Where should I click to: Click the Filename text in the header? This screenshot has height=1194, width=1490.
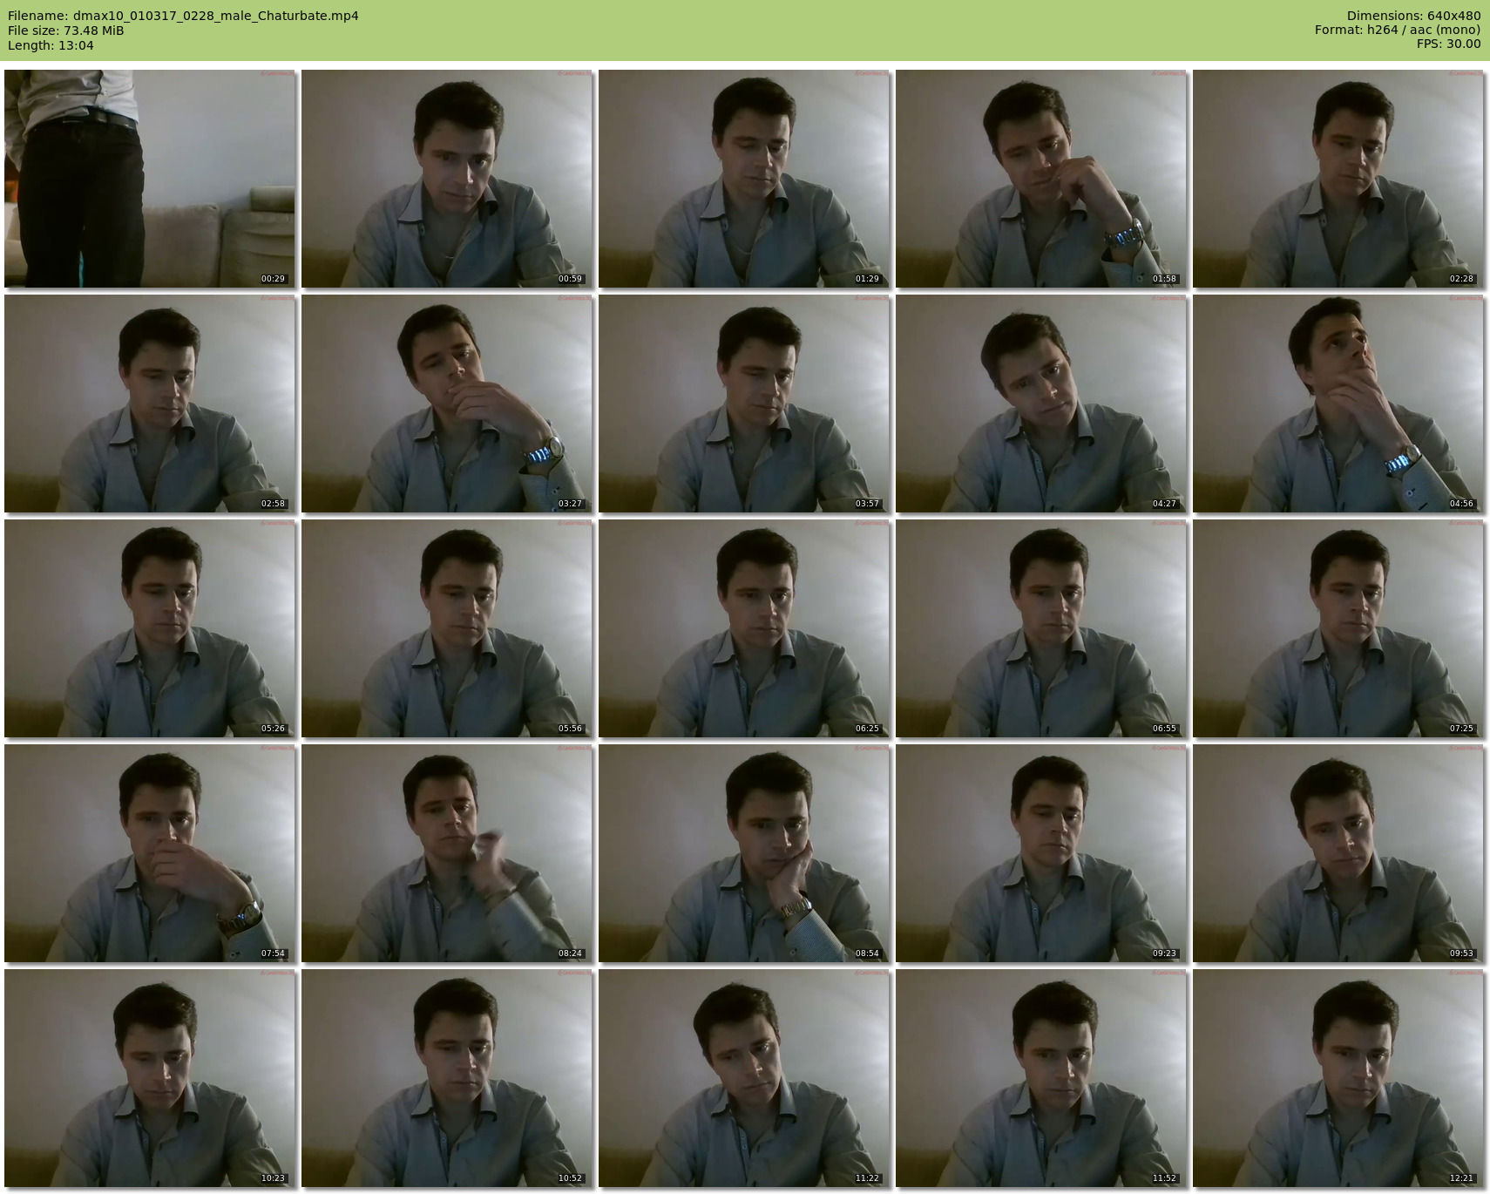(x=183, y=16)
